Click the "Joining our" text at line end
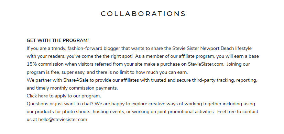 coord(238,64)
